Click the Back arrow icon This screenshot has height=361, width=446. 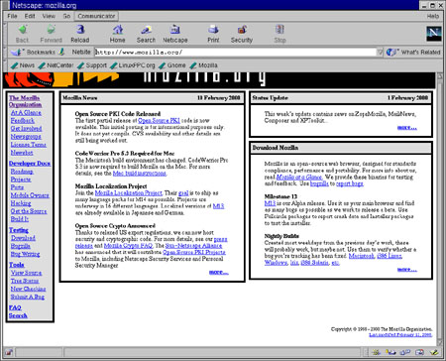pyautogui.click(x=23, y=30)
